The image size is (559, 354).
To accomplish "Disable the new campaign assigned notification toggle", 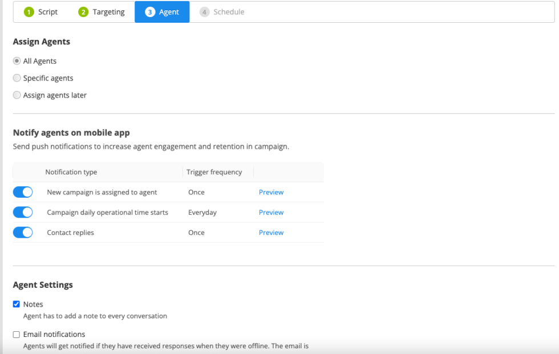I will pos(23,192).
